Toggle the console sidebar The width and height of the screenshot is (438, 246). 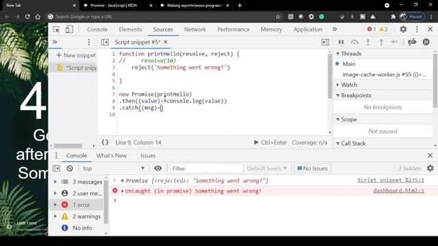[x=56, y=169]
